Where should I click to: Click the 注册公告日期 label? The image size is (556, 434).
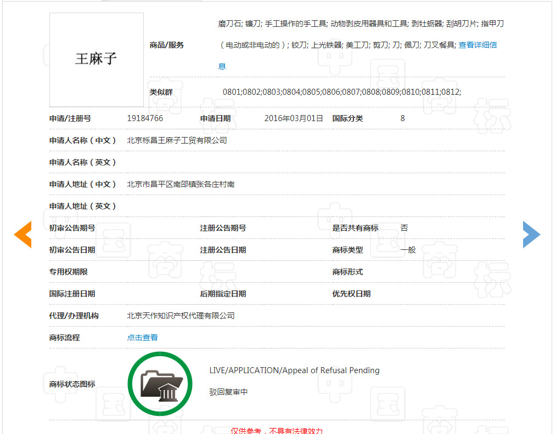coord(223,250)
